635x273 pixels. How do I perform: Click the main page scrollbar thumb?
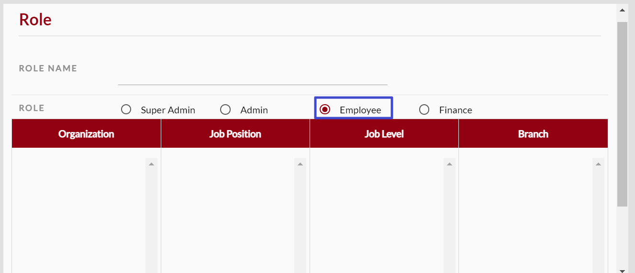click(622, 114)
